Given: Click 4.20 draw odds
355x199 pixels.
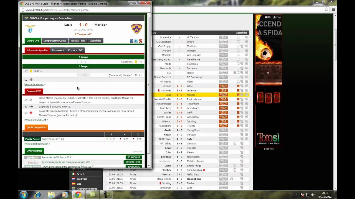Looking at the screenshot, I should click(126, 139).
